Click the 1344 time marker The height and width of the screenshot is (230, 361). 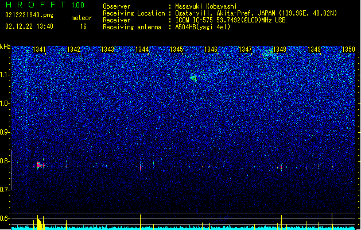coord(142,49)
